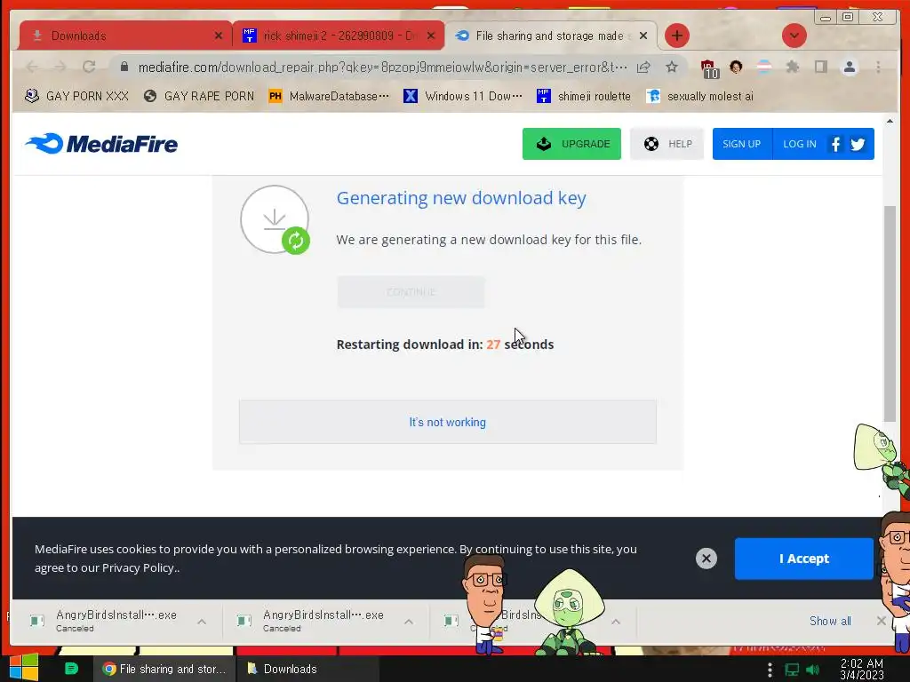The image size is (910, 682).
Task: Click the LOG IN button
Action: point(799,144)
